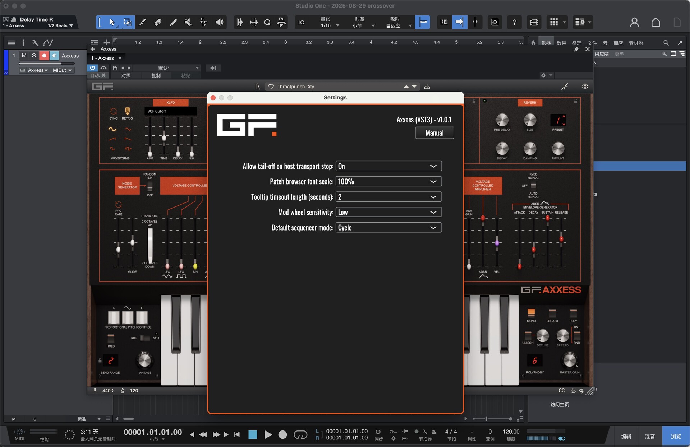Start playback with Play button
This screenshot has width=690, height=447.
268,435
